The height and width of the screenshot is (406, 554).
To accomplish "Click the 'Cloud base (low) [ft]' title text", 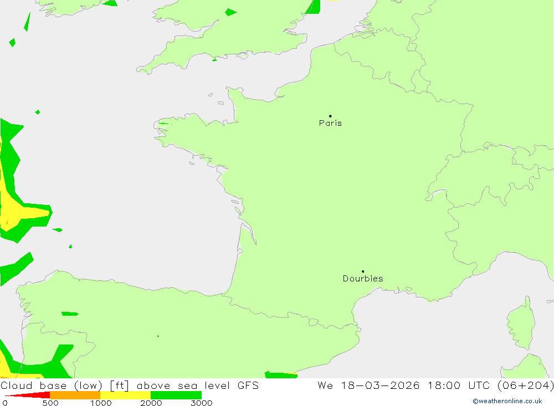I will 65,385.
